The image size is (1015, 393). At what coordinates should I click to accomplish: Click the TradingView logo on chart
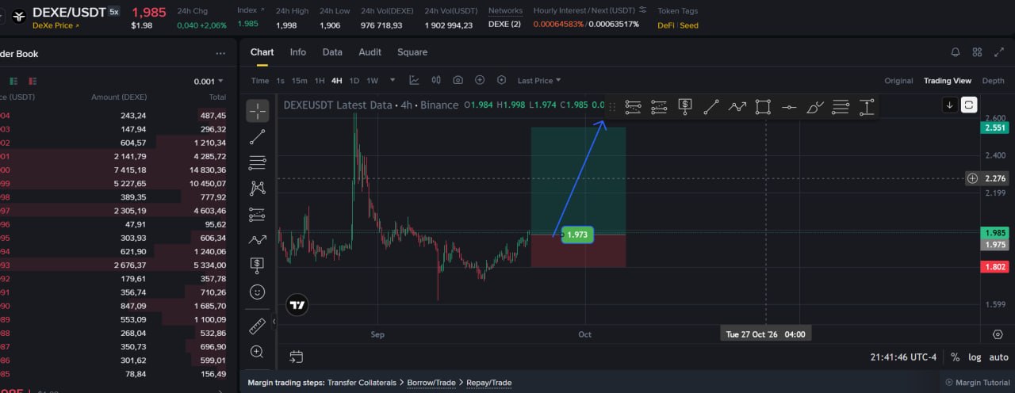coord(297,305)
